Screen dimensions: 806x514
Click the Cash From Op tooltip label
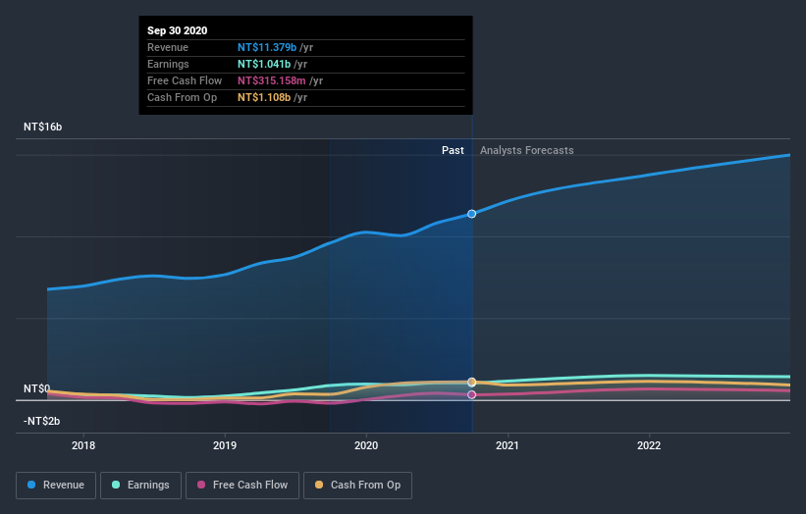pyautogui.click(x=182, y=97)
